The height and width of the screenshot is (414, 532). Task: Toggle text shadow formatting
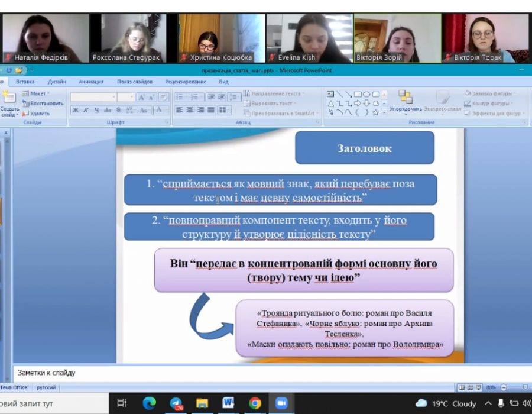(118, 110)
